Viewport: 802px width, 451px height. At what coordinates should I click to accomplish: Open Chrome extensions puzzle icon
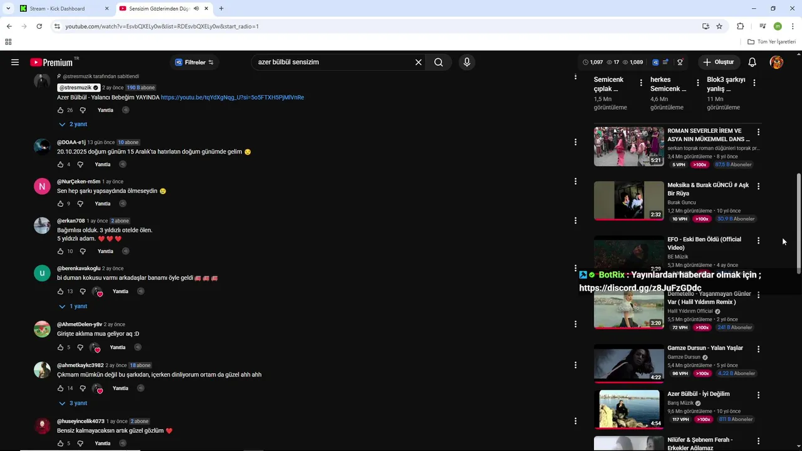(x=740, y=26)
